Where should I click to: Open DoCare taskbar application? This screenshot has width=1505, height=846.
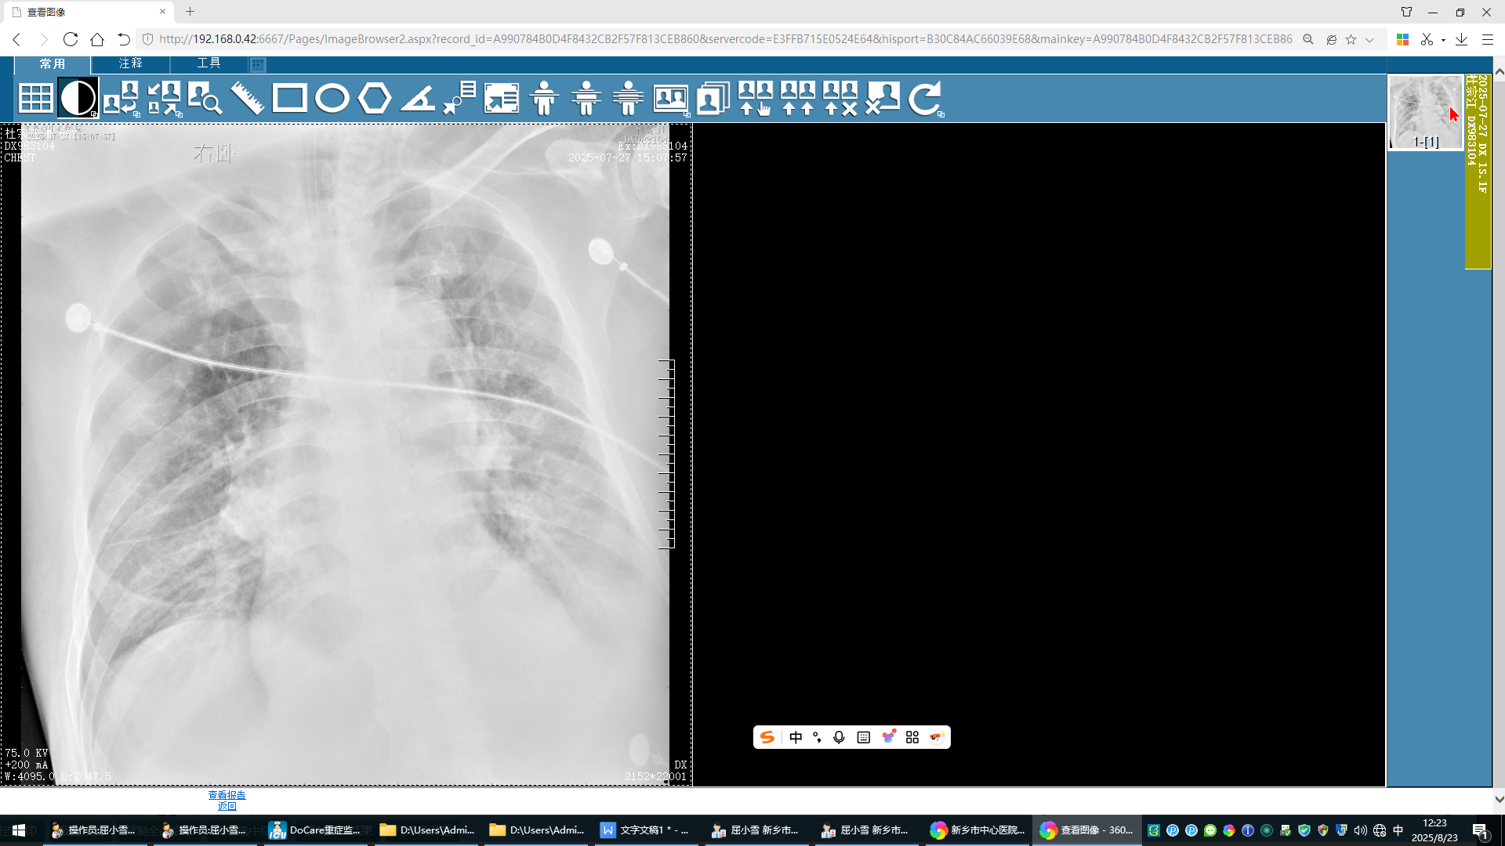point(314,830)
